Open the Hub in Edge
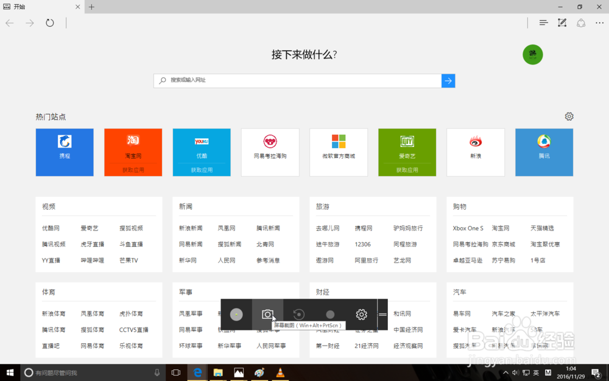Screen dimensions: 609x381 [x=543, y=23]
